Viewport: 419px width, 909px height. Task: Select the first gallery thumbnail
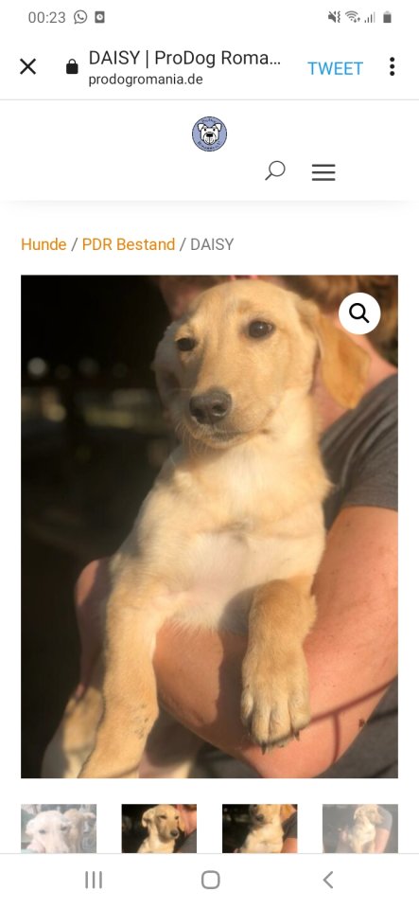click(59, 828)
